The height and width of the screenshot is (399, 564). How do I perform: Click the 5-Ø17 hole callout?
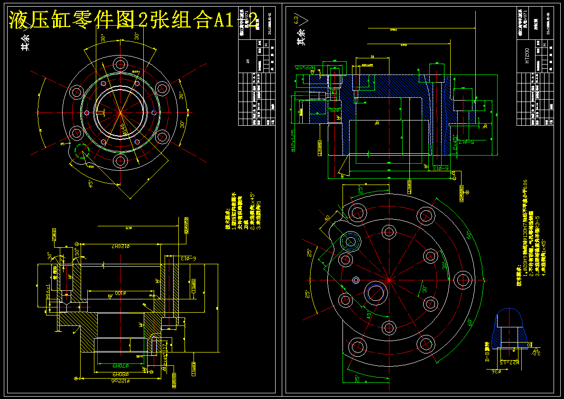point(467,142)
